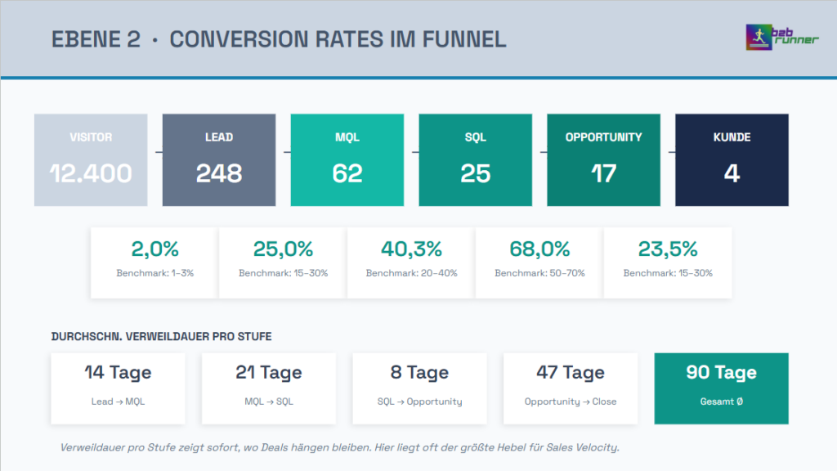Select the SQL stage showing 25
The image size is (837, 471).
coord(475,159)
